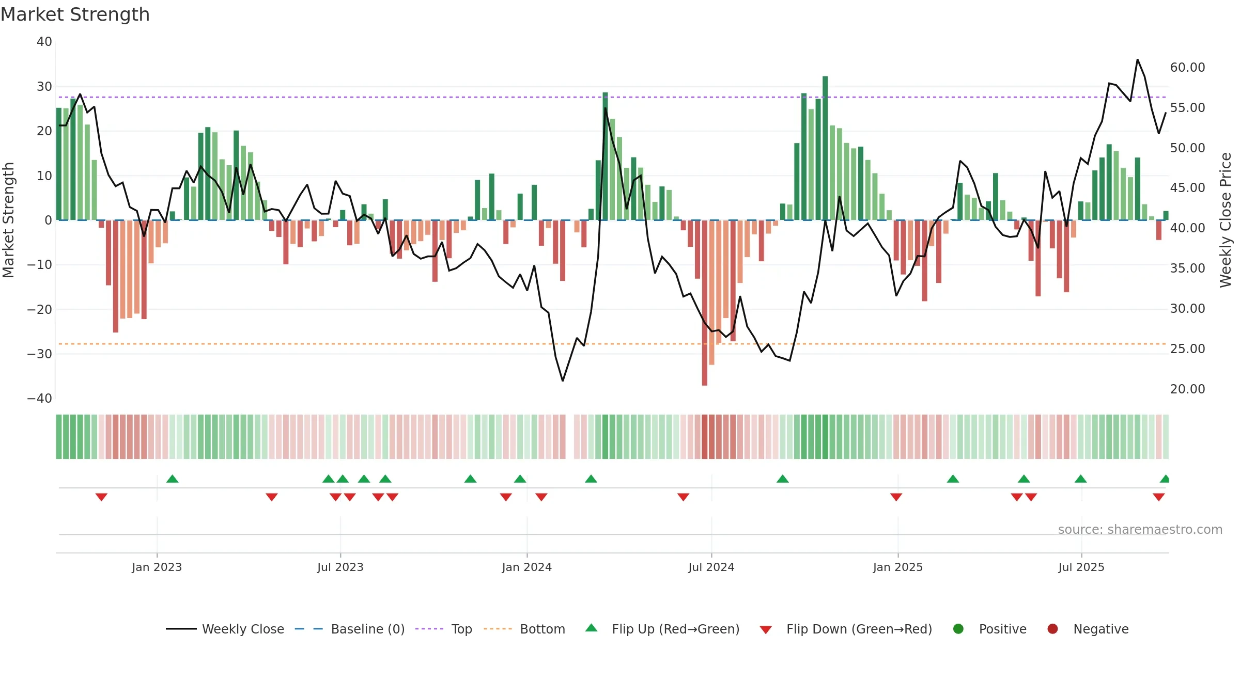Viewport: 1240px width, 697px height.
Task: Click the tallest green bar near 32 strength
Action: [x=825, y=148]
